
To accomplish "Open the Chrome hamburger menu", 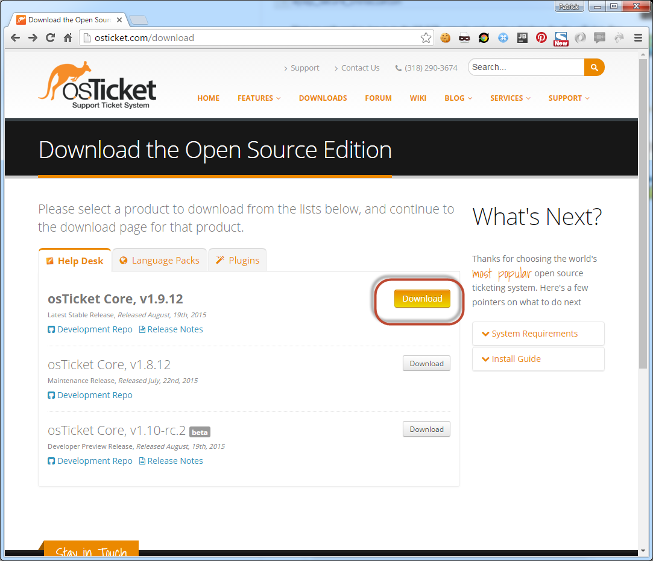I will (638, 38).
